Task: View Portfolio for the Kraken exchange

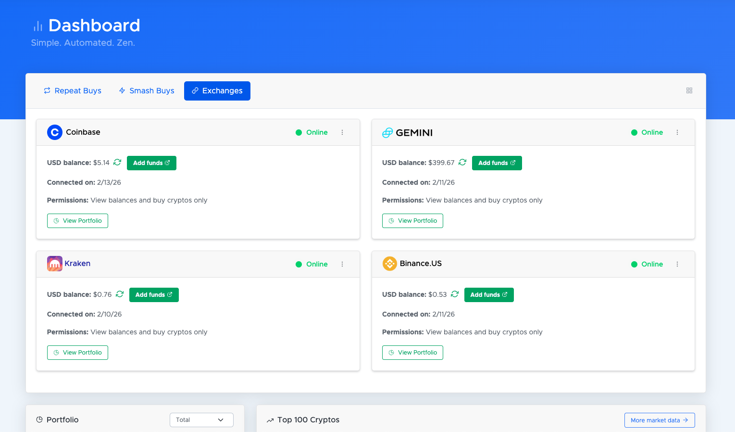Action: click(x=77, y=352)
